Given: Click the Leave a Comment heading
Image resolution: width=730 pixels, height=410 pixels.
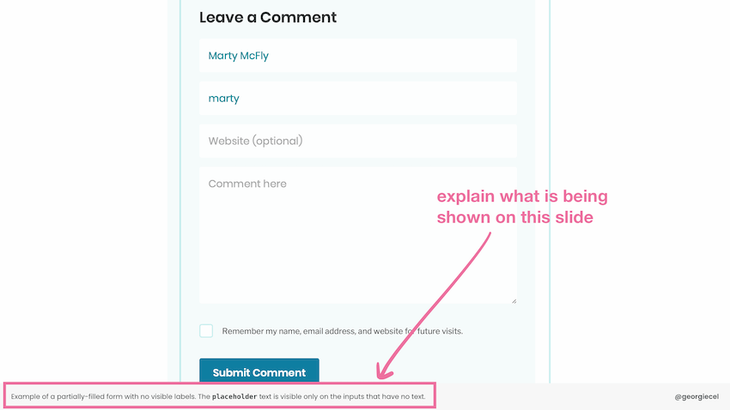Looking at the screenshot, I should coord(268,17).
